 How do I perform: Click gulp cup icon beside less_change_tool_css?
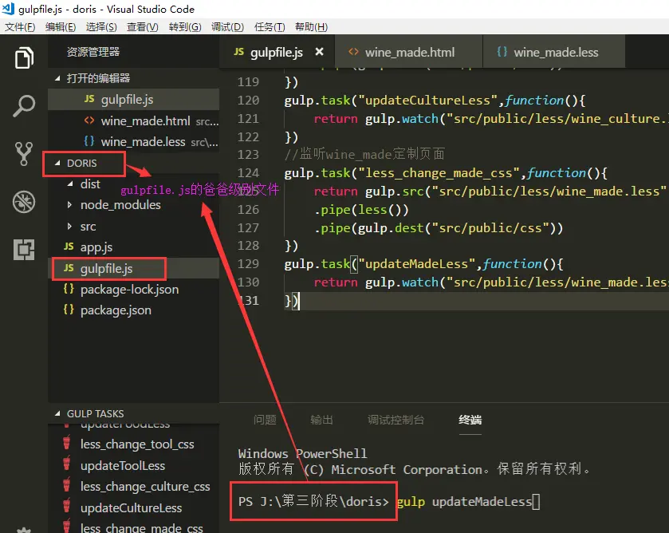[66, 443]
